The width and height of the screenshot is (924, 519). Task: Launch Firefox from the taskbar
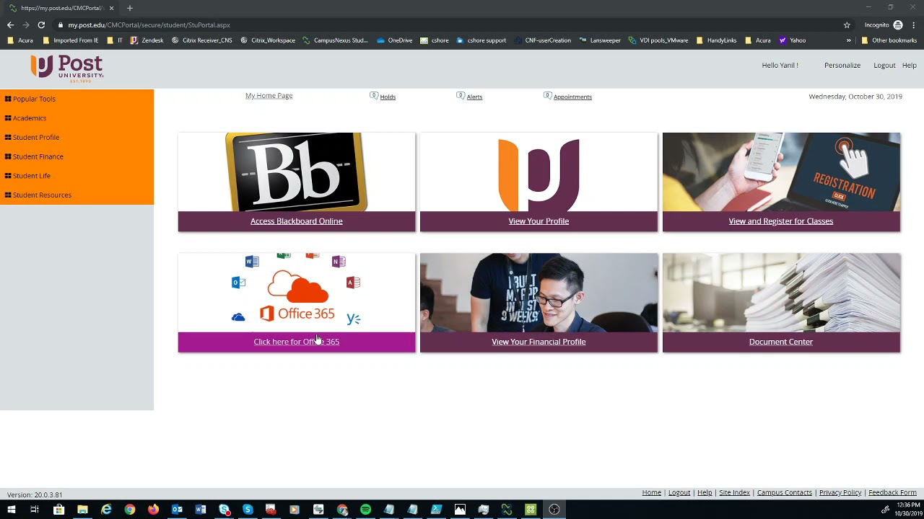(153, 510)
